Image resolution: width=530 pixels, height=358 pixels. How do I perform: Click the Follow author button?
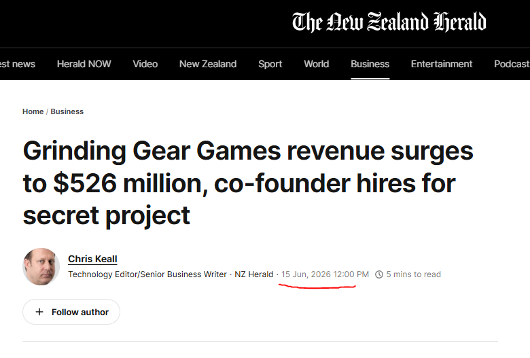[71, 312]
